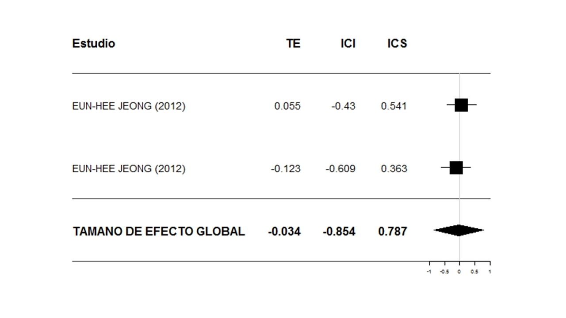Click the 1 tick label on axis
This screenshot has width=566, height=318.
pos(490,272)
